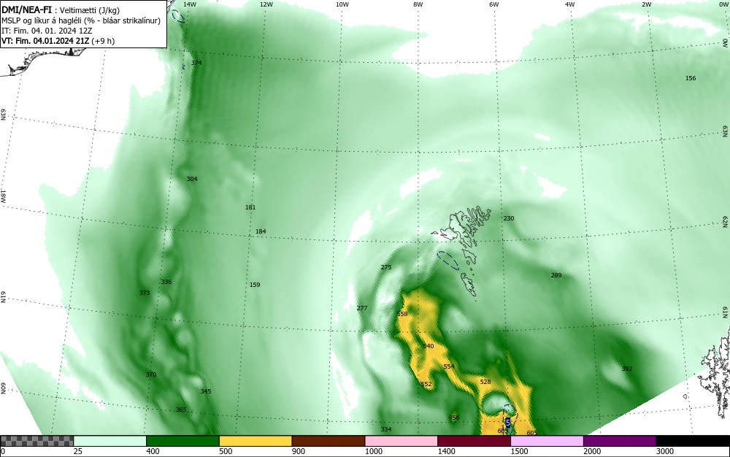Image resolution: width=730 pixels, height=457 pixels.
Task: Click the "8W" longitude label
Action: point(418,4)
